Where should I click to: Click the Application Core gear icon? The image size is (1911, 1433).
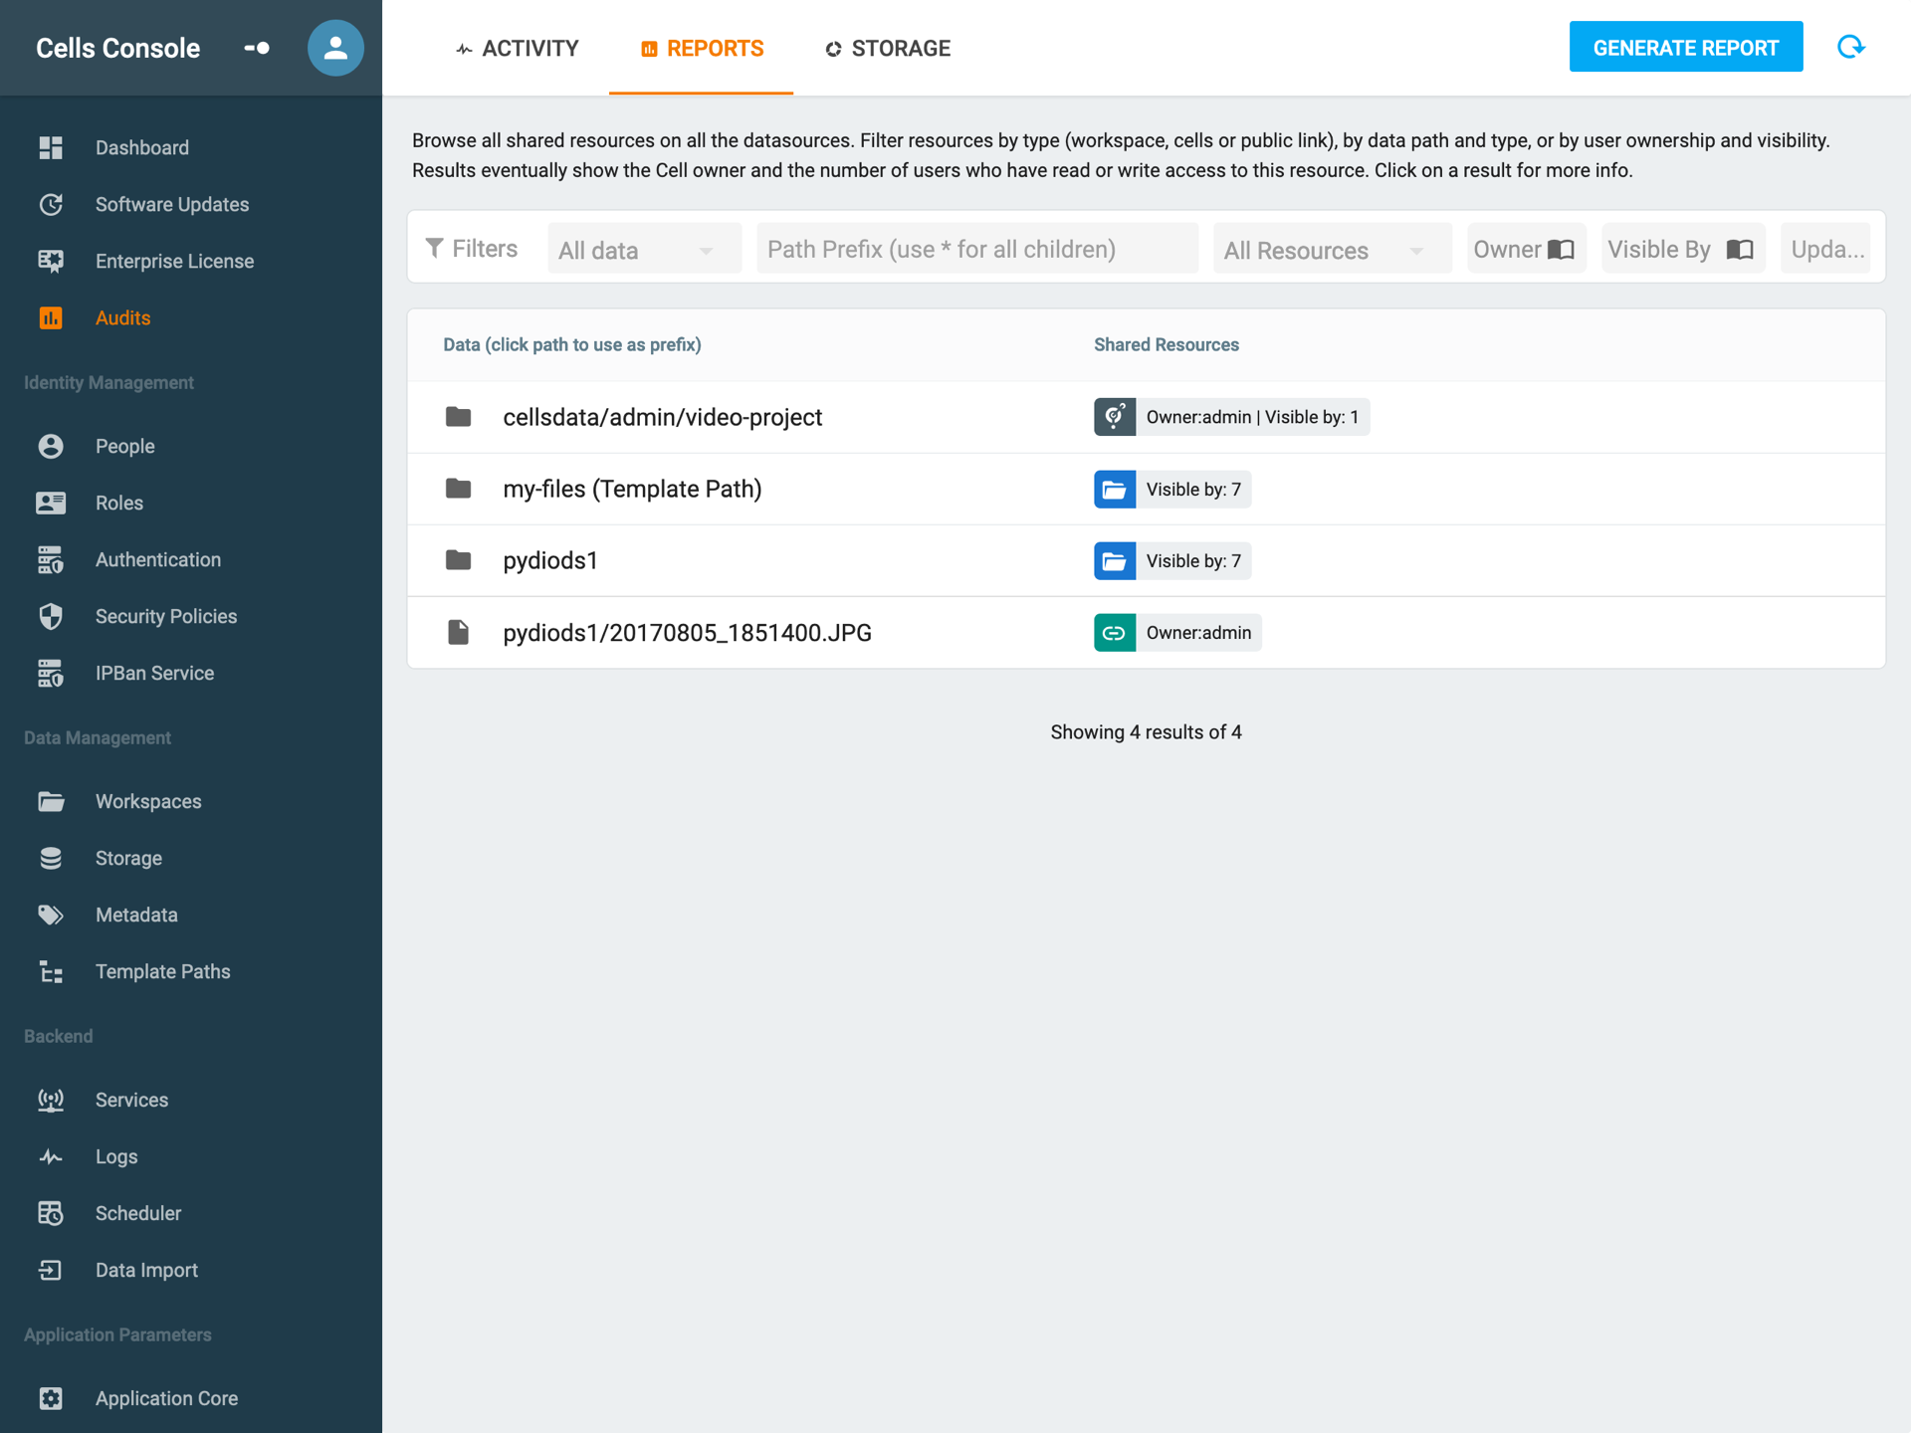(x=51, y=1398)
